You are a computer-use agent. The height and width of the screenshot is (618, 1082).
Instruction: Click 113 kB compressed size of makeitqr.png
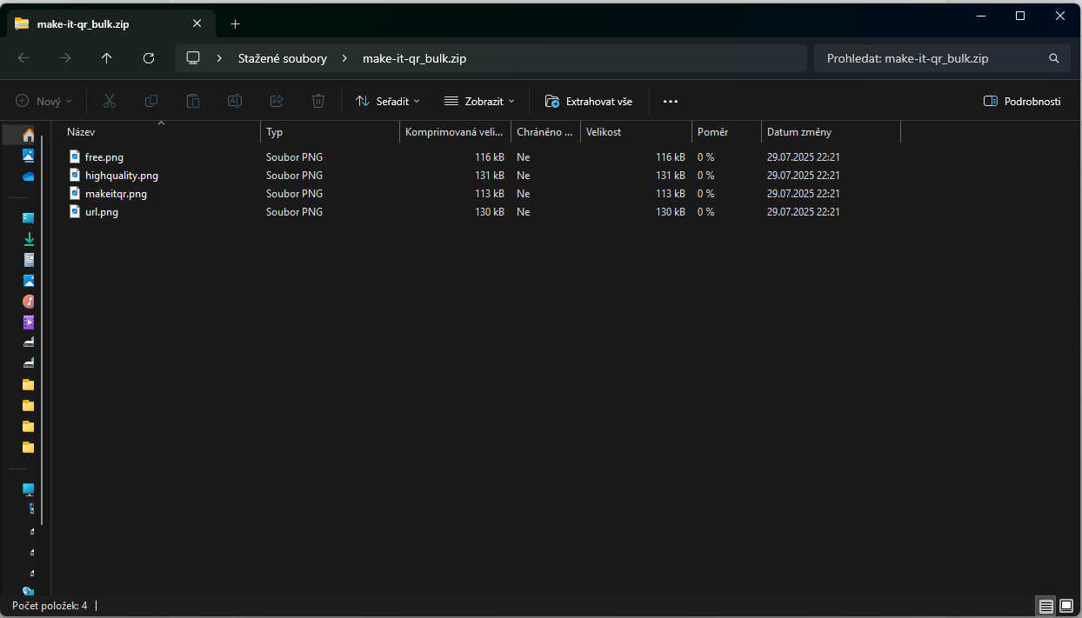490,194
